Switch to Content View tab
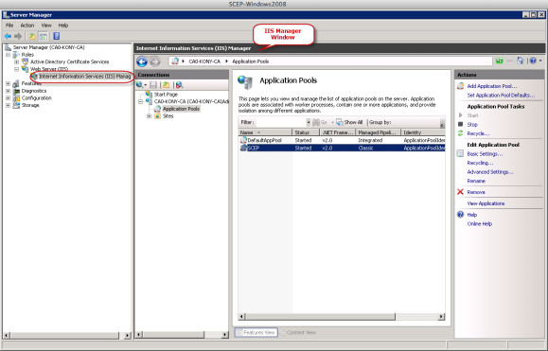The width and height of the screenshot is (548, 351). (298, 332)
